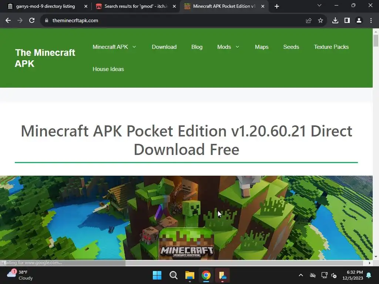Open Chrome three-dot menu
379x284 pixels.
point(371,21)
